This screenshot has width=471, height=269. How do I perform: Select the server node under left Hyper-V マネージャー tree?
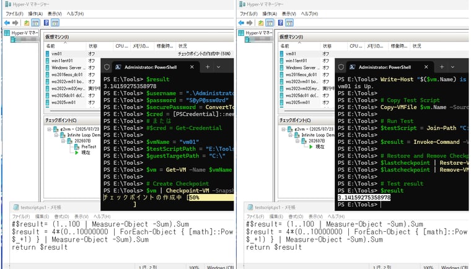pos(24,39)
